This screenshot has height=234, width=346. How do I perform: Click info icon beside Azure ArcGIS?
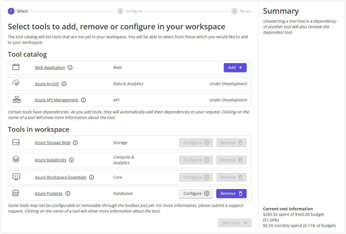[64, 84]
